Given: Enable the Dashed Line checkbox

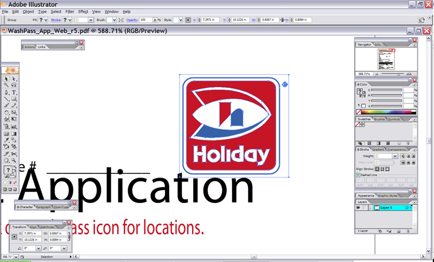Looking at the screenshot, I should (358, 175).
